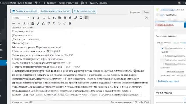The width and height of the screenshot is (186, 104).
Task: Click site name Ватер Групп г. Самара
Action: 16,3
